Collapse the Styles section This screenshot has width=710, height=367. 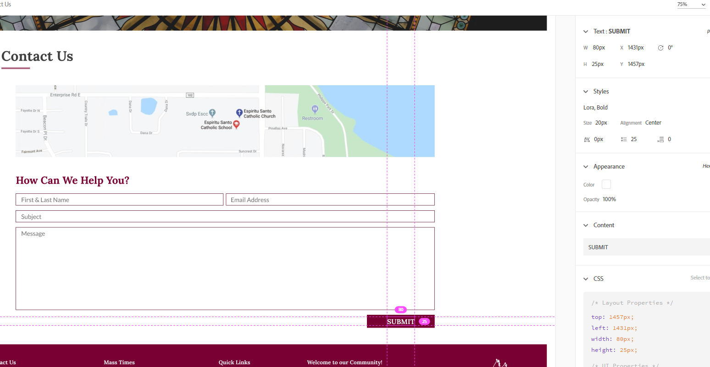[586, 92]
